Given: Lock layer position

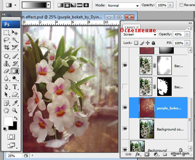Looking at the screenshot, I should [148, 43].
